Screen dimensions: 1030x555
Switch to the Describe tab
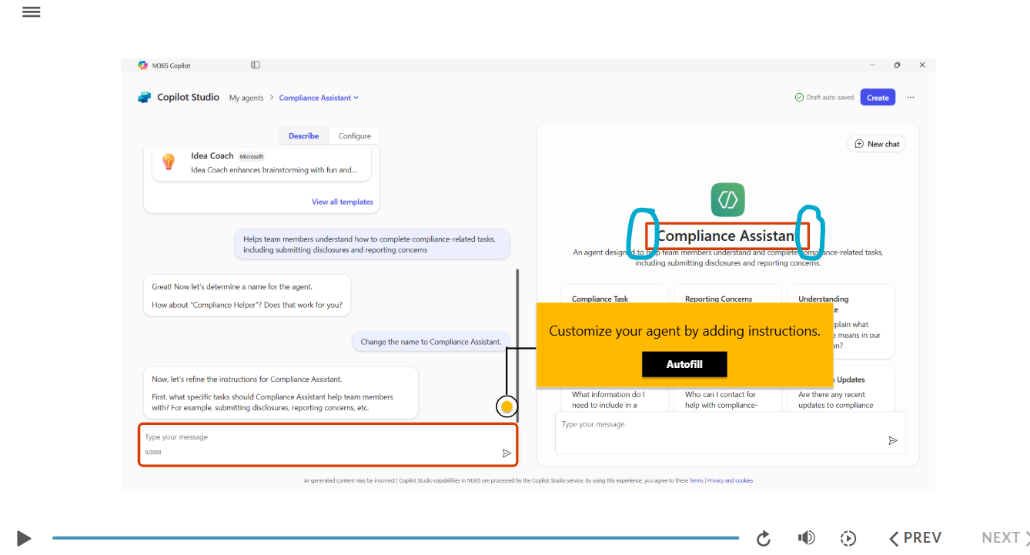pyautogui.click(x=303, y=136)
